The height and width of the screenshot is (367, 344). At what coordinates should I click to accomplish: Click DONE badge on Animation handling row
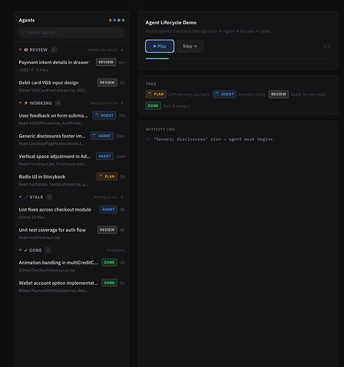(109, 263)
